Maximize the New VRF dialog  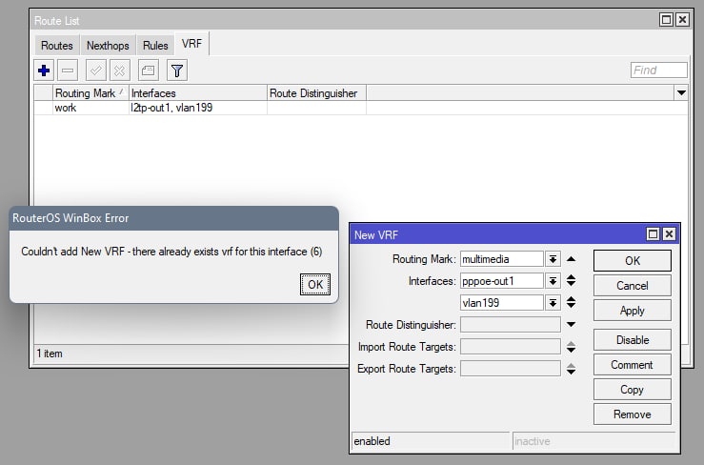(653, 234)
